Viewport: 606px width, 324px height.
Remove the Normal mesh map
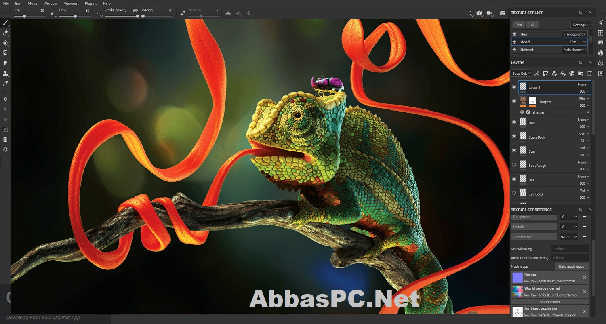pos(584,278)
